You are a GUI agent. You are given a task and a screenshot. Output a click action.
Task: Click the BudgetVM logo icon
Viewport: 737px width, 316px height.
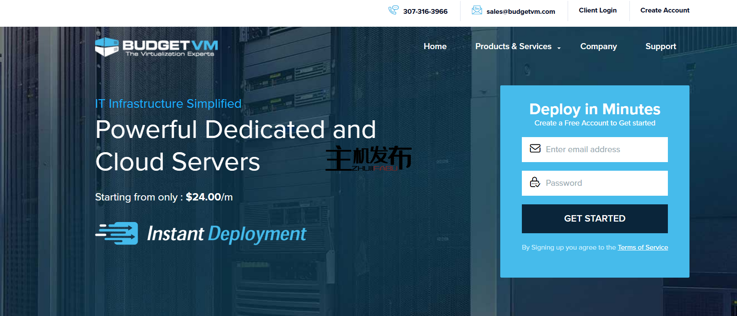click(107, 47)
